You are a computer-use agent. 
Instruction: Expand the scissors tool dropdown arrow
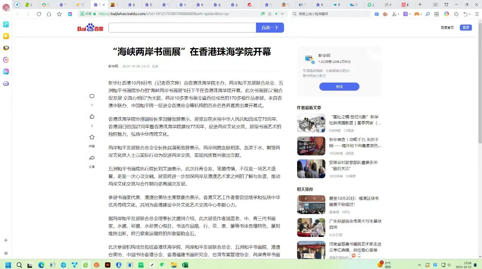pos(398,14)
